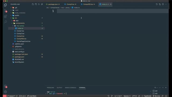This screenshot has width=172, height=97.
Task: Switch to the DEBUG CONSOLE panel tab
Action: coord(70,88)
